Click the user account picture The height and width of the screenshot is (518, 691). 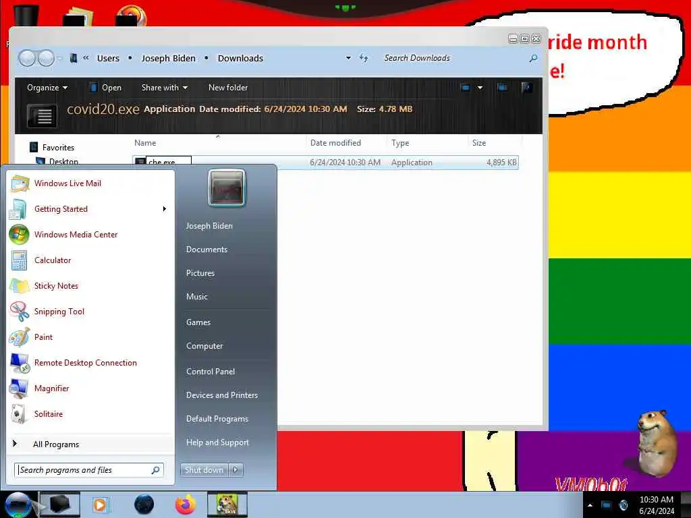[227, 188]
